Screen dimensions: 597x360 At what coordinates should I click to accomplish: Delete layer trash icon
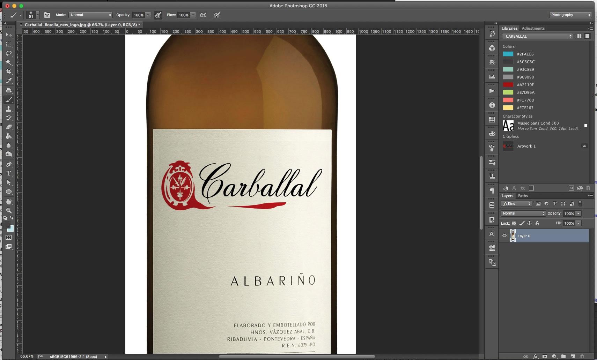pyautogui.click(x=582, y=356)
